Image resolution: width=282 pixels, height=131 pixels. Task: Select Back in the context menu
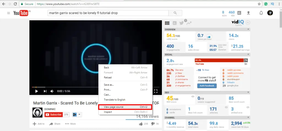[x=125, y=68]
